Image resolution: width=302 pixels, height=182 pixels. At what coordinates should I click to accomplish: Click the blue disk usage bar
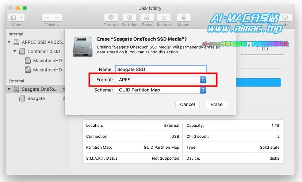259,82
